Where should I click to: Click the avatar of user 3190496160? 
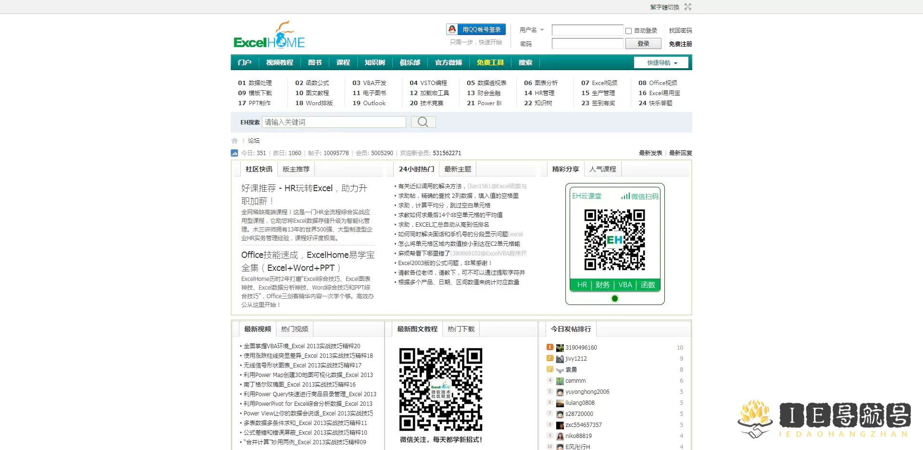click(560, 348)
